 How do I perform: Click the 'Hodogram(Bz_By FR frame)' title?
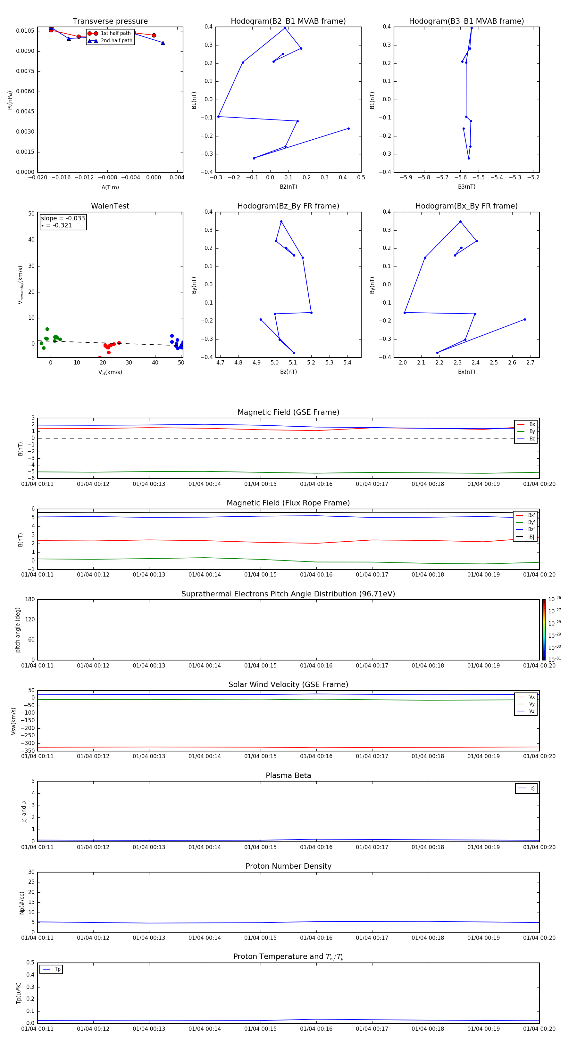pos(288,206)
